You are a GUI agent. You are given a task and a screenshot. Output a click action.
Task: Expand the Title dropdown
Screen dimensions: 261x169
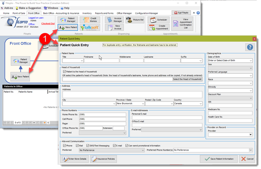(x=82, y=61)
